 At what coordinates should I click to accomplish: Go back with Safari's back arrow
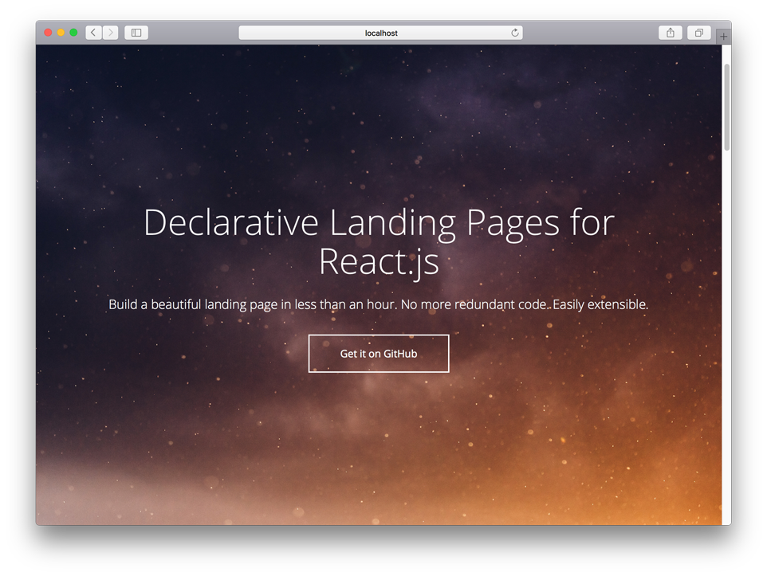coord(94,33)
